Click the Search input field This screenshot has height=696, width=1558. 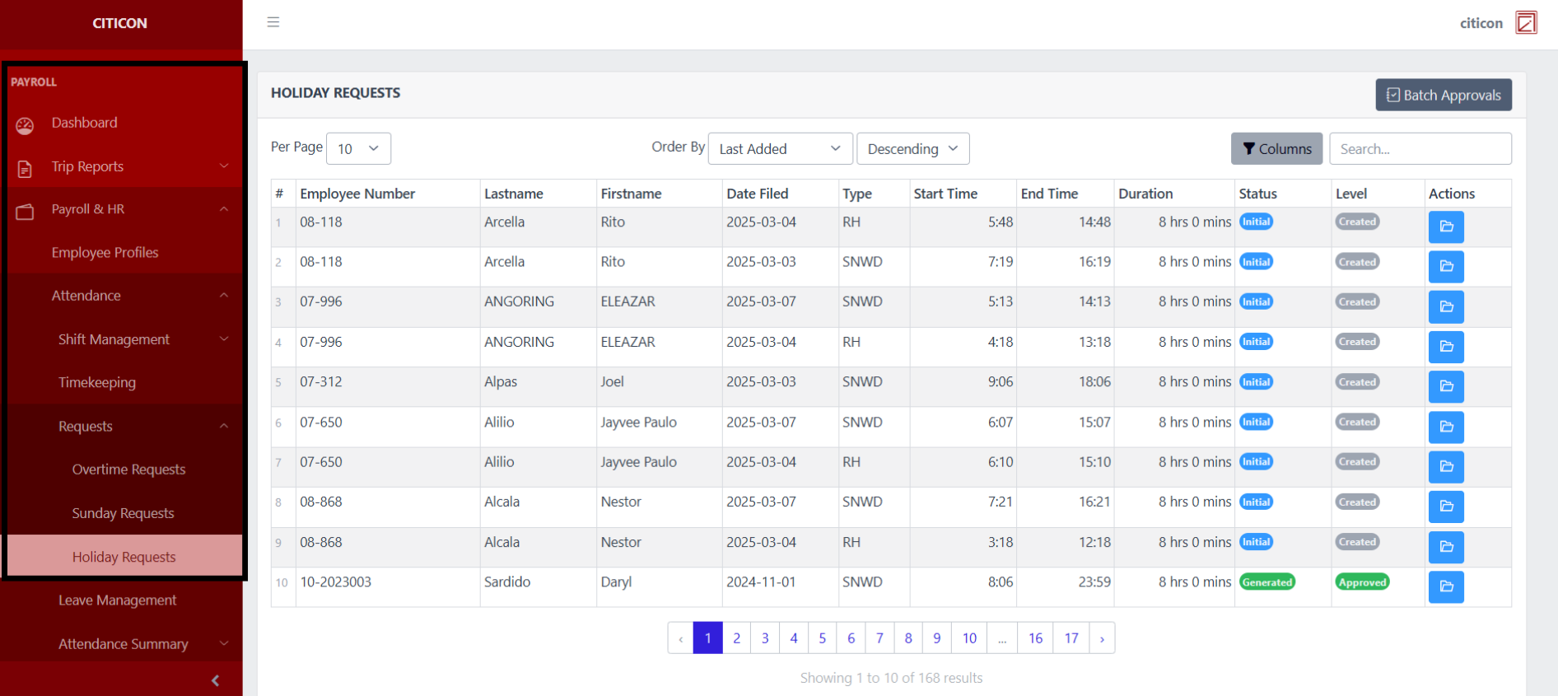(1420, 149)
